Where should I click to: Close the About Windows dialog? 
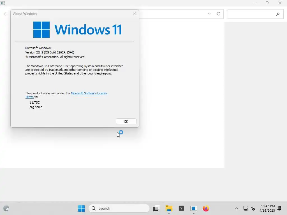[x=135, y=13]
